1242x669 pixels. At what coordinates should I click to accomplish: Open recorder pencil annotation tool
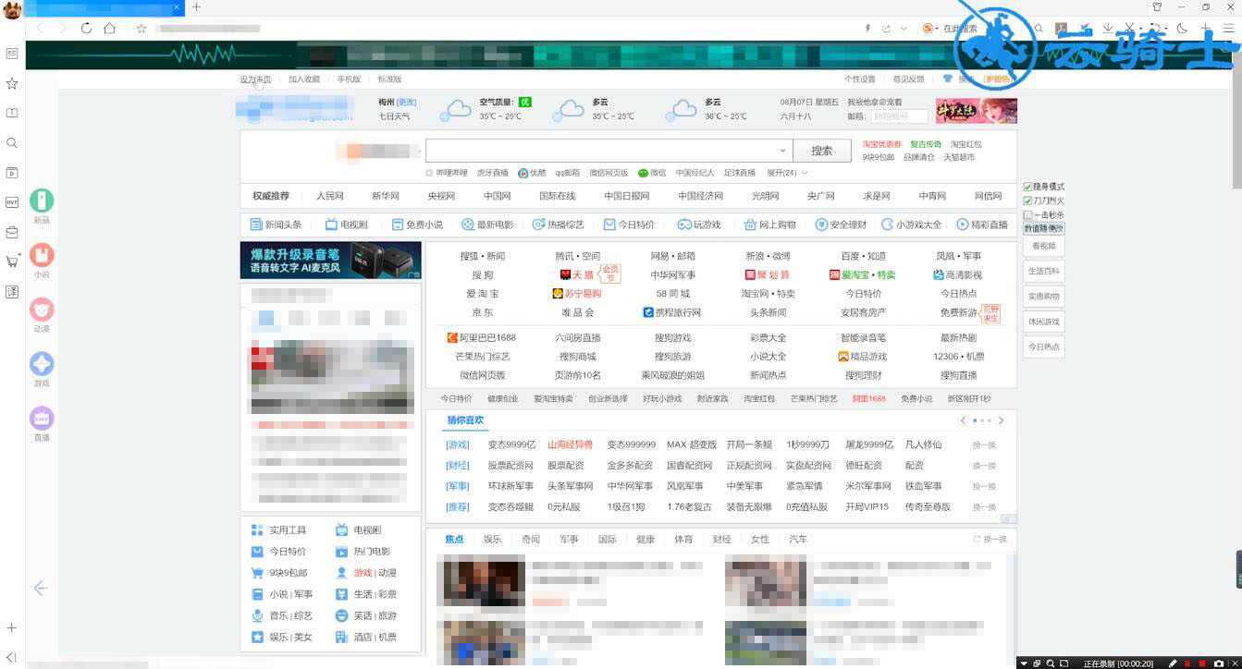click(x=1173, y=663)
